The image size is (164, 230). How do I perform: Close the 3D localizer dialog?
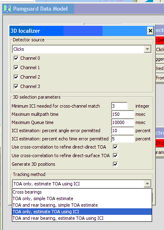click(150, 31)
